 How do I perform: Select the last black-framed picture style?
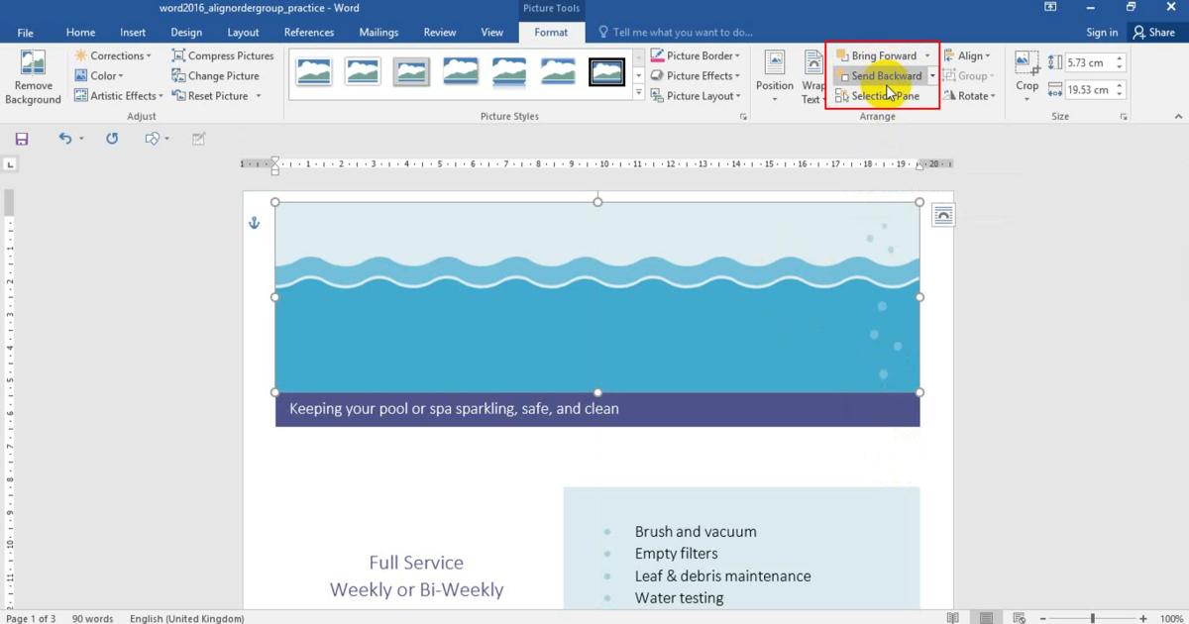click(606, 71)
